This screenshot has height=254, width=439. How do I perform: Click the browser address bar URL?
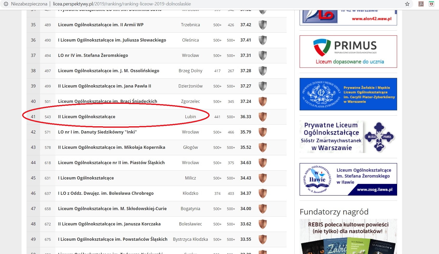click(x=122, y=4)
